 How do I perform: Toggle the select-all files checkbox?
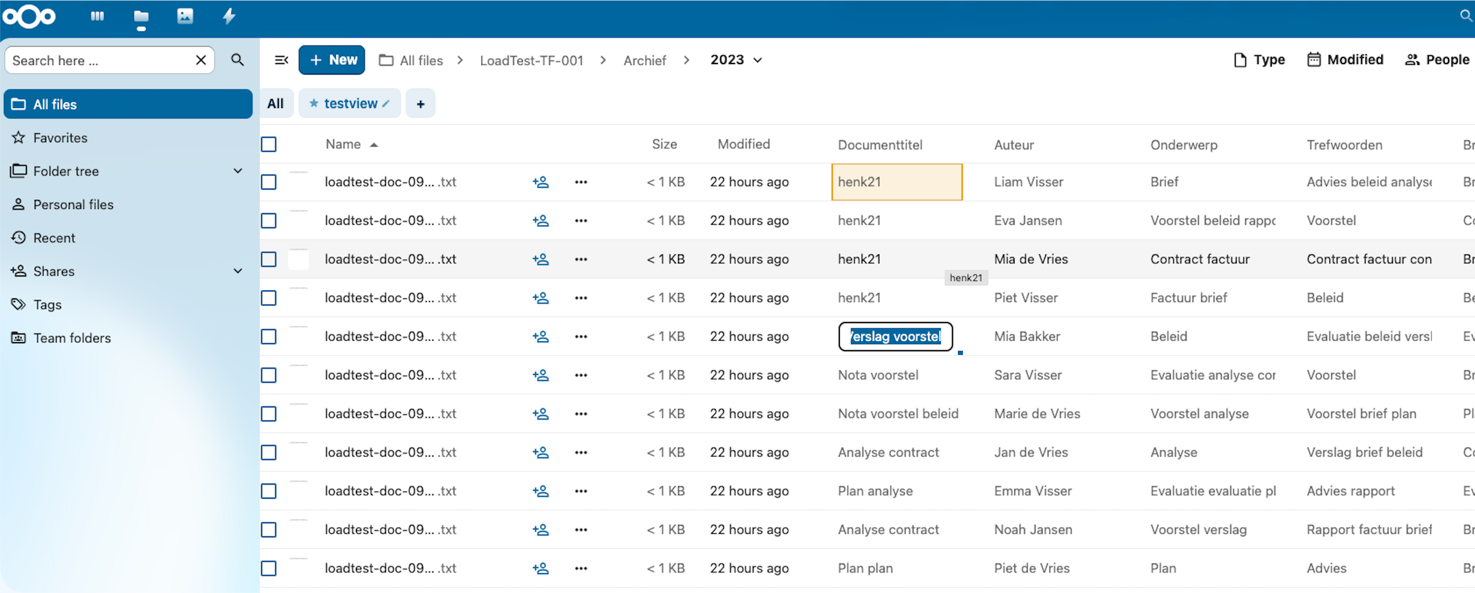tap(269, 144)
